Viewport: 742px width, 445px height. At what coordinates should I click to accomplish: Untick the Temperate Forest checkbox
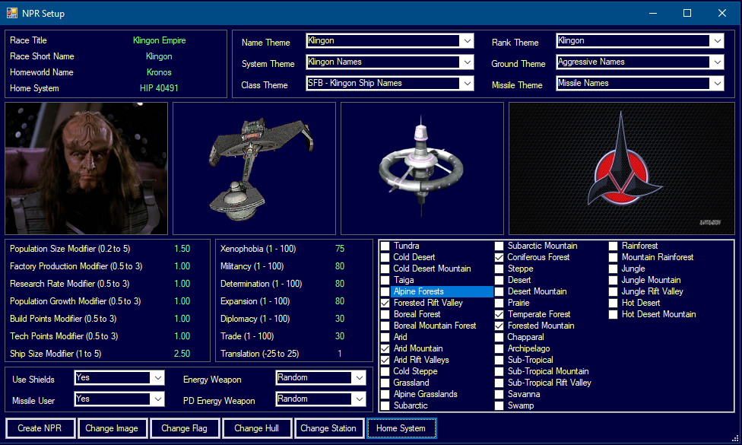[x=499, y=314]
